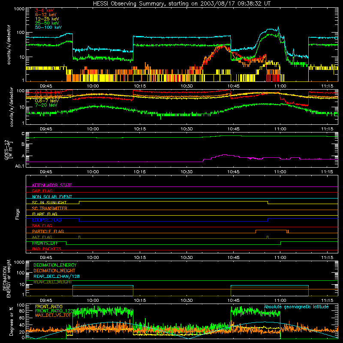Click the MAX_DET_VS_TOT legend label
Screen dimensions: 343x343
pos(53,315)
